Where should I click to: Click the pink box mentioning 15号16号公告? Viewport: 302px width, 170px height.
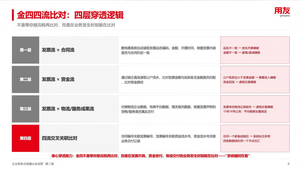pyautogui.click(x=255, y=109)
